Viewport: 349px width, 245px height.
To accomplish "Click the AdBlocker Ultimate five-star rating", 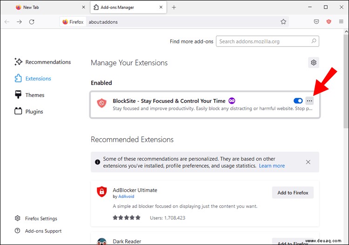I will (x=127, y=218).
